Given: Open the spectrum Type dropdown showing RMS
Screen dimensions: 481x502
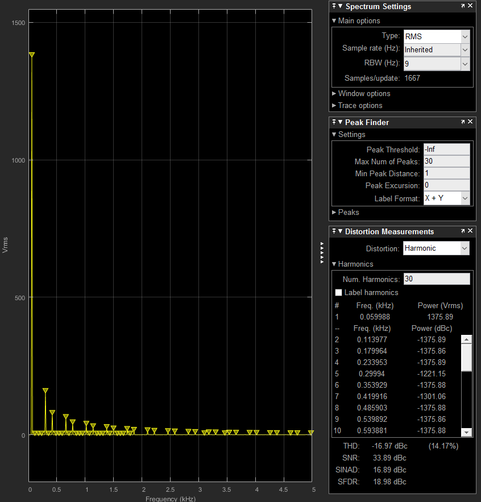Looking at the screenshot, I should pyautogui.click(x=465, y=36).
